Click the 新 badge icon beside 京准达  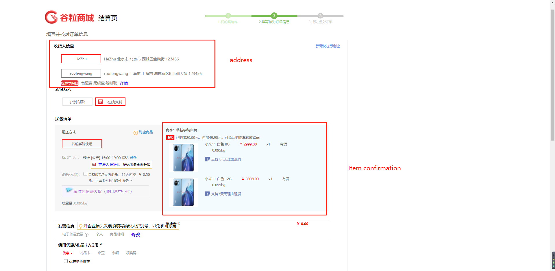click(94, 165)
